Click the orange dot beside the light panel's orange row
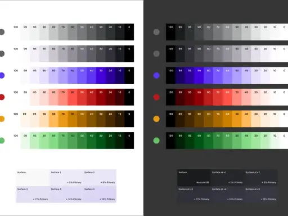 pos(2,119)
